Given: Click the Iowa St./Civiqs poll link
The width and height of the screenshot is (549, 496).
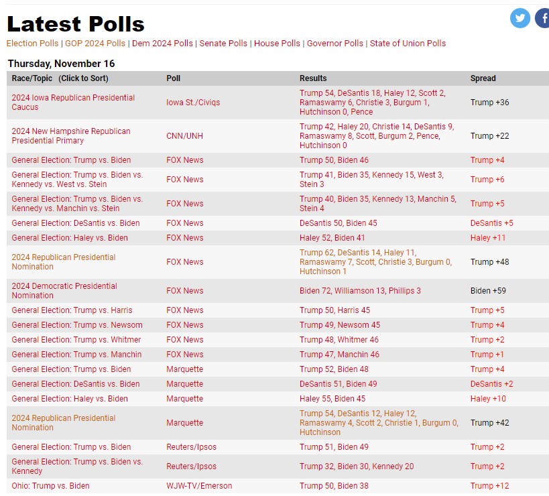Looking at the screenshot, I should [193, 103].
